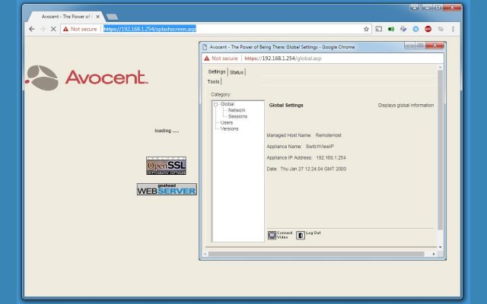This screenshot has width=487, height=304.
Task: Click the loading ..... text
Action: (x=167, y=131)
